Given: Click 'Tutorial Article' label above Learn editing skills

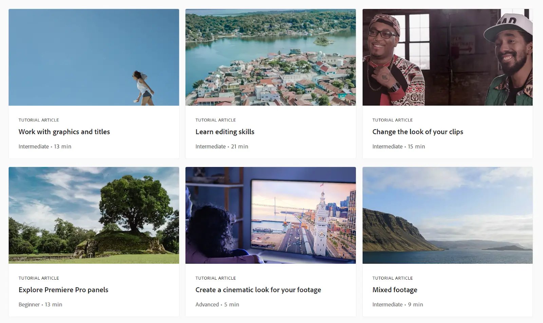Looking at the screenshot, I should [x=216, y=120].
